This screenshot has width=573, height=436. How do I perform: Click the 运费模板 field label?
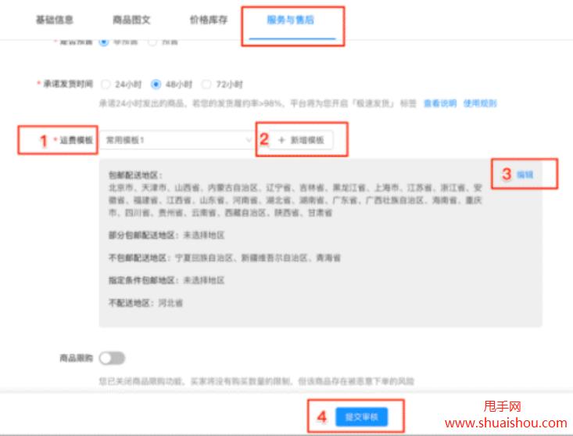point(77,140)
